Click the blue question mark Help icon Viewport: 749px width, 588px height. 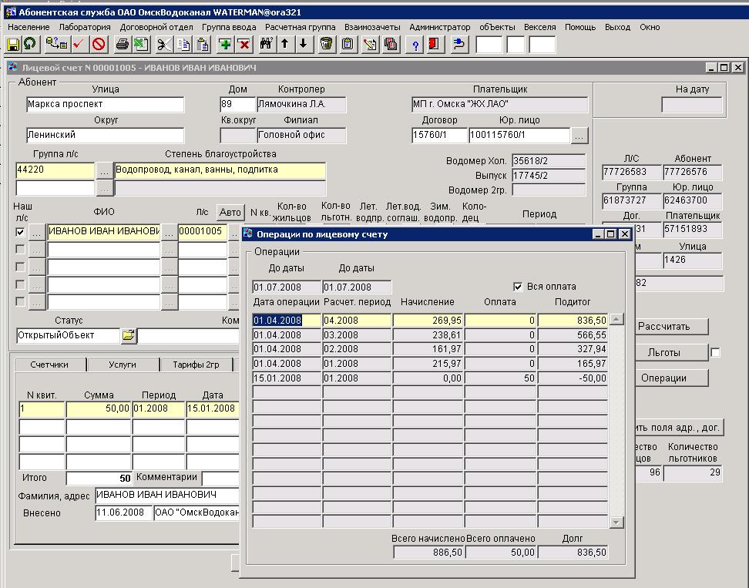point(416,44)
